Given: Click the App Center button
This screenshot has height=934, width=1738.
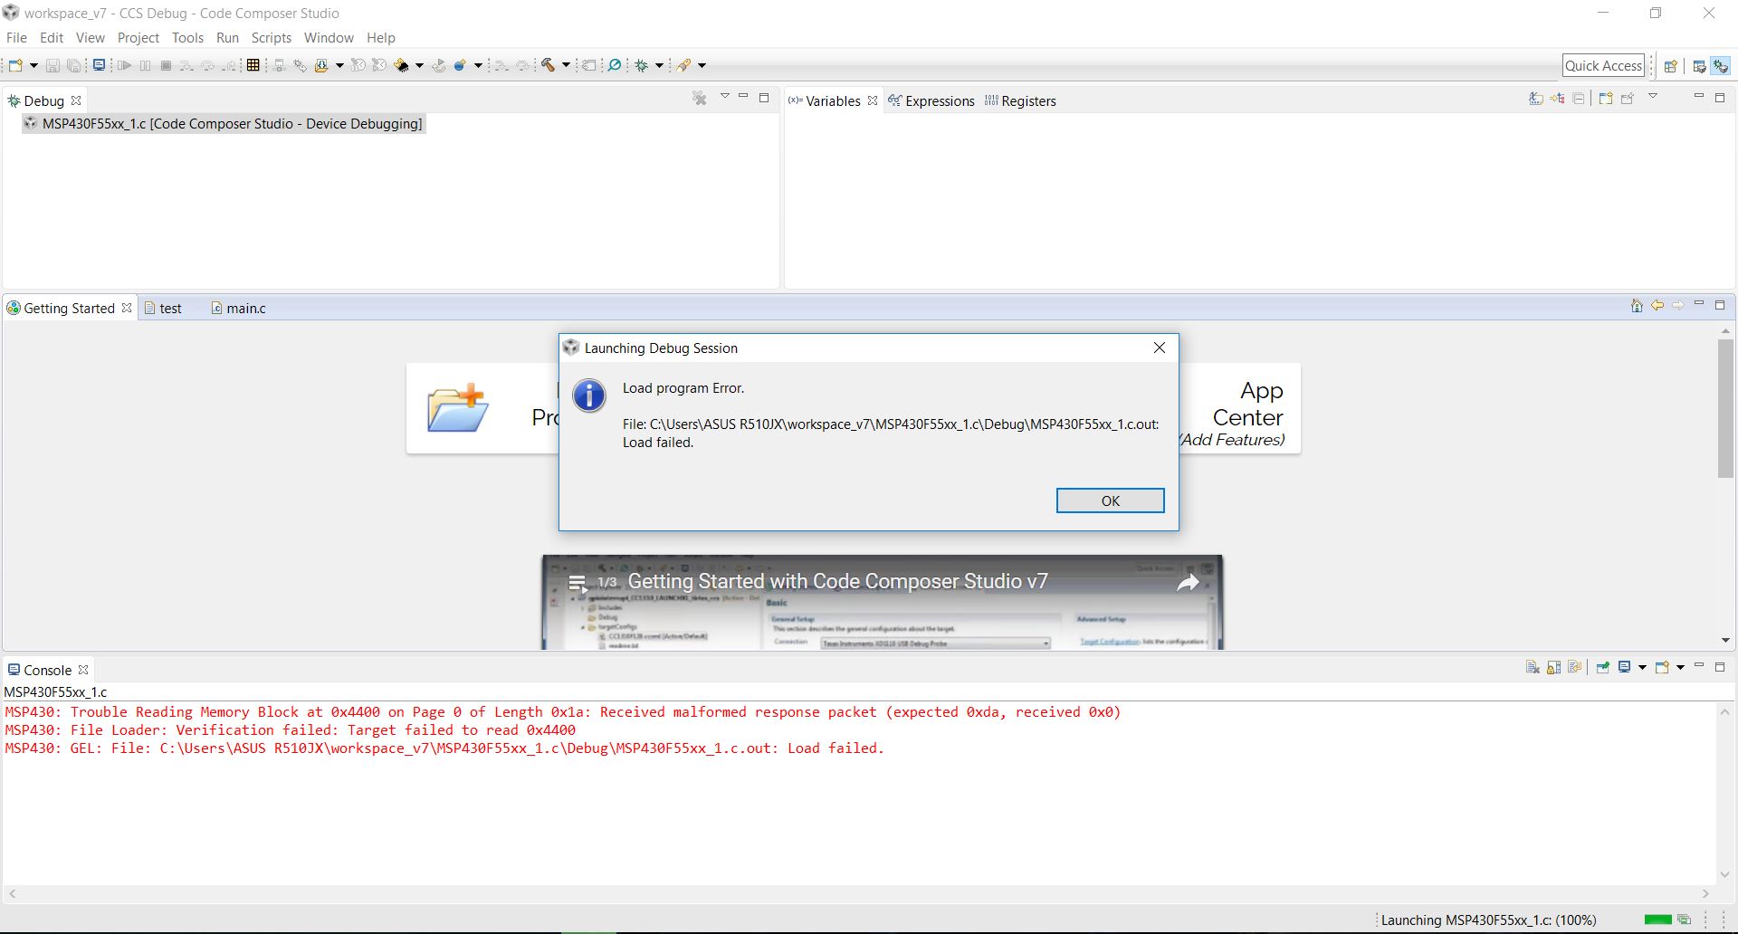Looking at the screenshot, I should tap(1239, 408).
